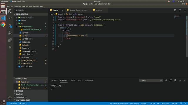
Task: Open the Search view in activity bar
Action: 10,18
